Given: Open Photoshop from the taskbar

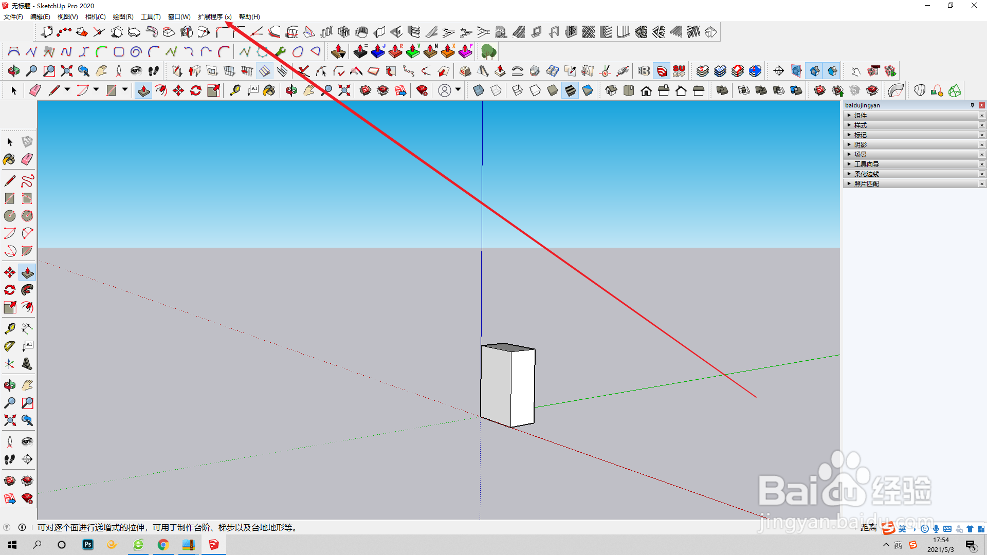Looking at the screenshot, I should pyautogui.click(x=88, y=544).
